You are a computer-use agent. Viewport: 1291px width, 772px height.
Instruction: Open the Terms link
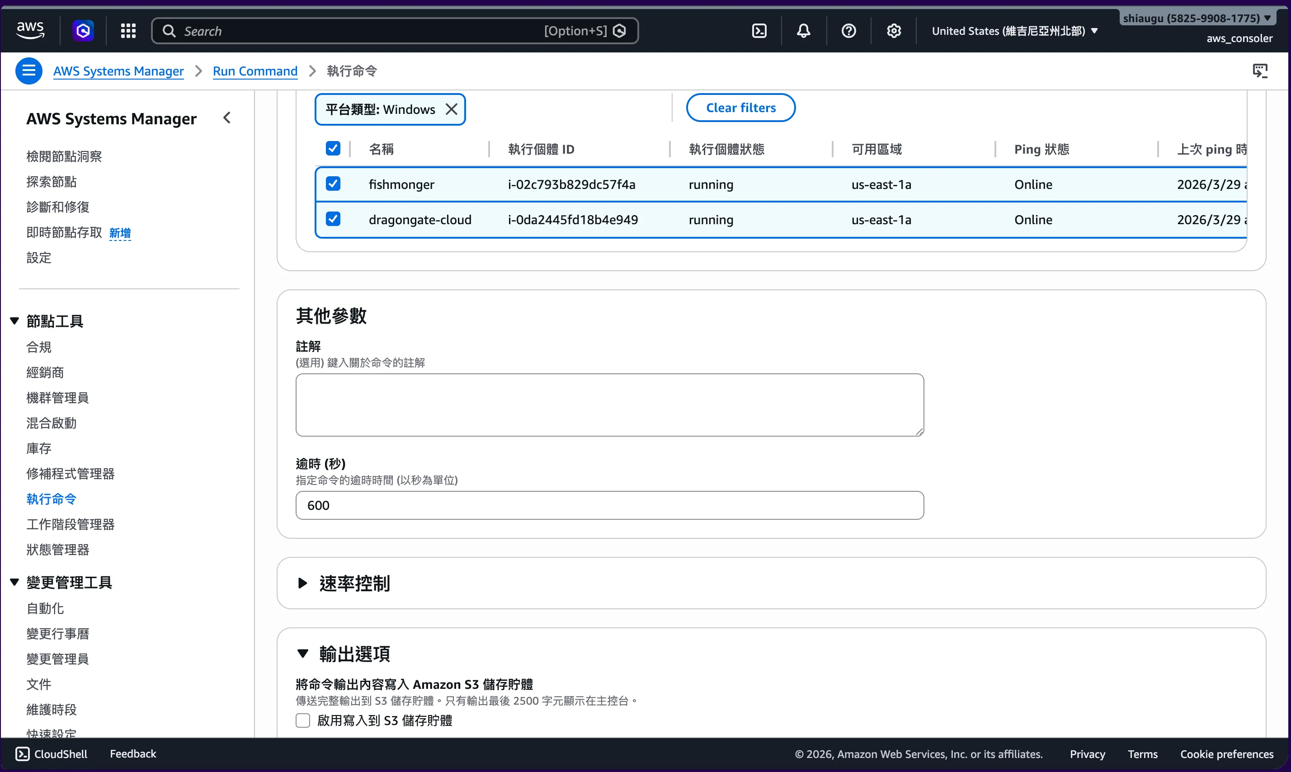[x=1143, y=754]
